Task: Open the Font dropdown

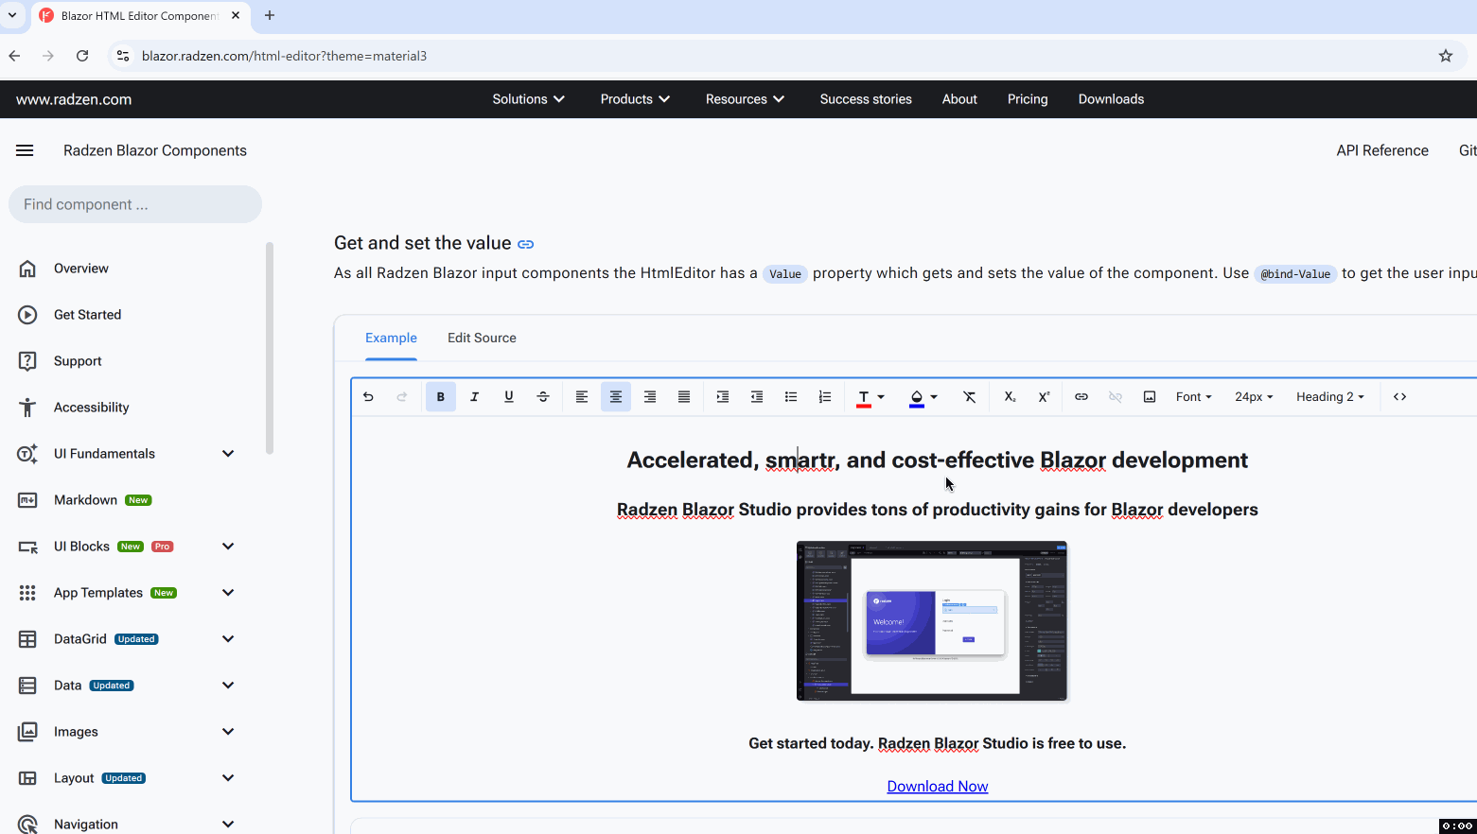Action: point(1194,397)
